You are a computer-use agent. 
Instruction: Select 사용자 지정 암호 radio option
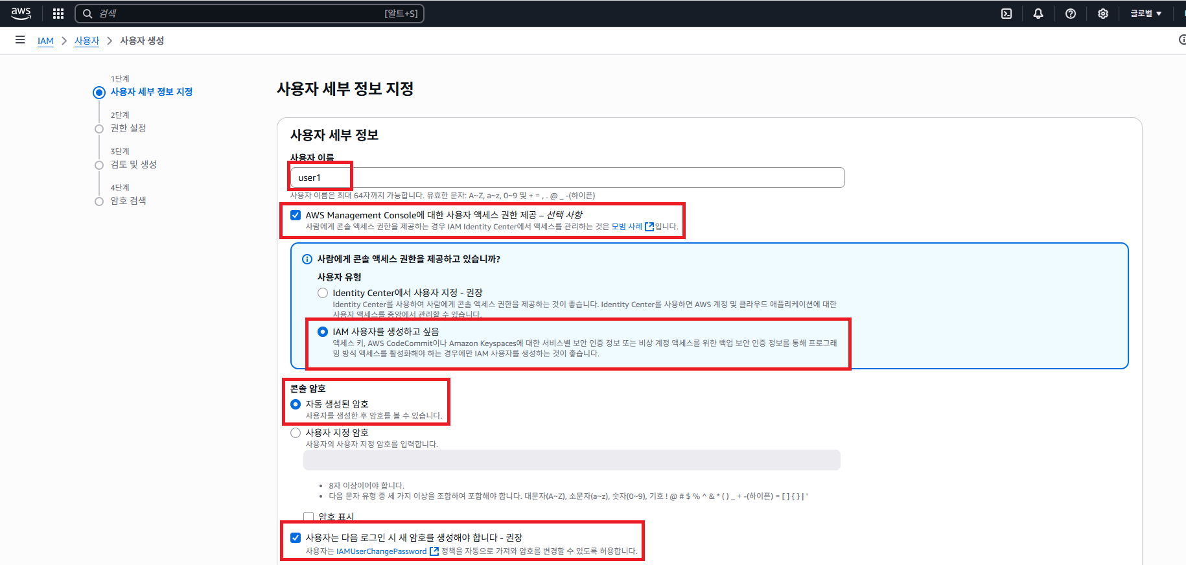coord(296,433)
